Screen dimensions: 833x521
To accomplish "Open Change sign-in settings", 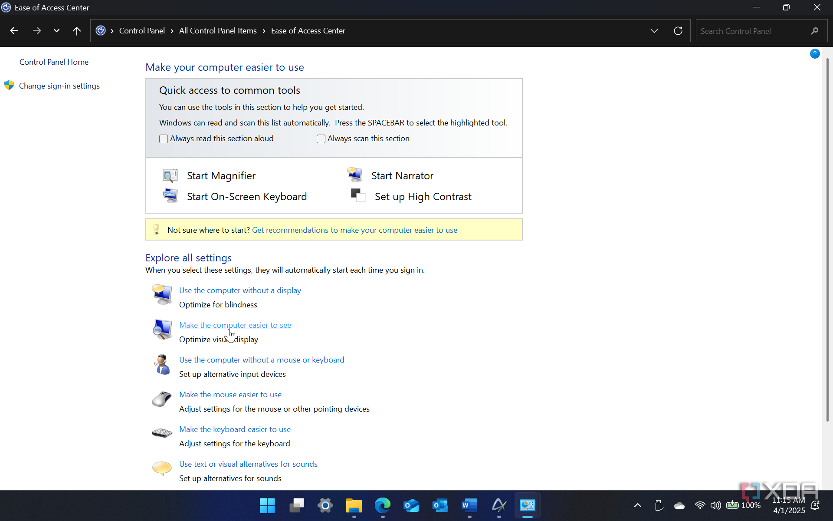I will pyautogui.click(x=59, y=86).
